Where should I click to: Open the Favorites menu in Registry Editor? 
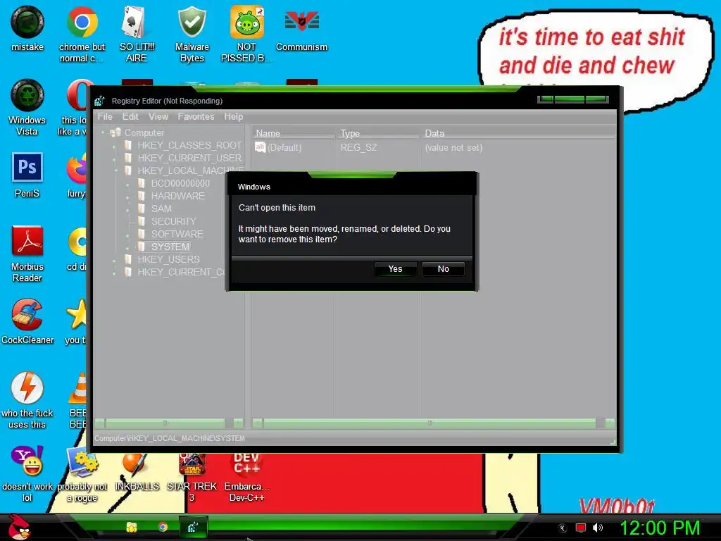pyautogui.click(x=196, y=117)
